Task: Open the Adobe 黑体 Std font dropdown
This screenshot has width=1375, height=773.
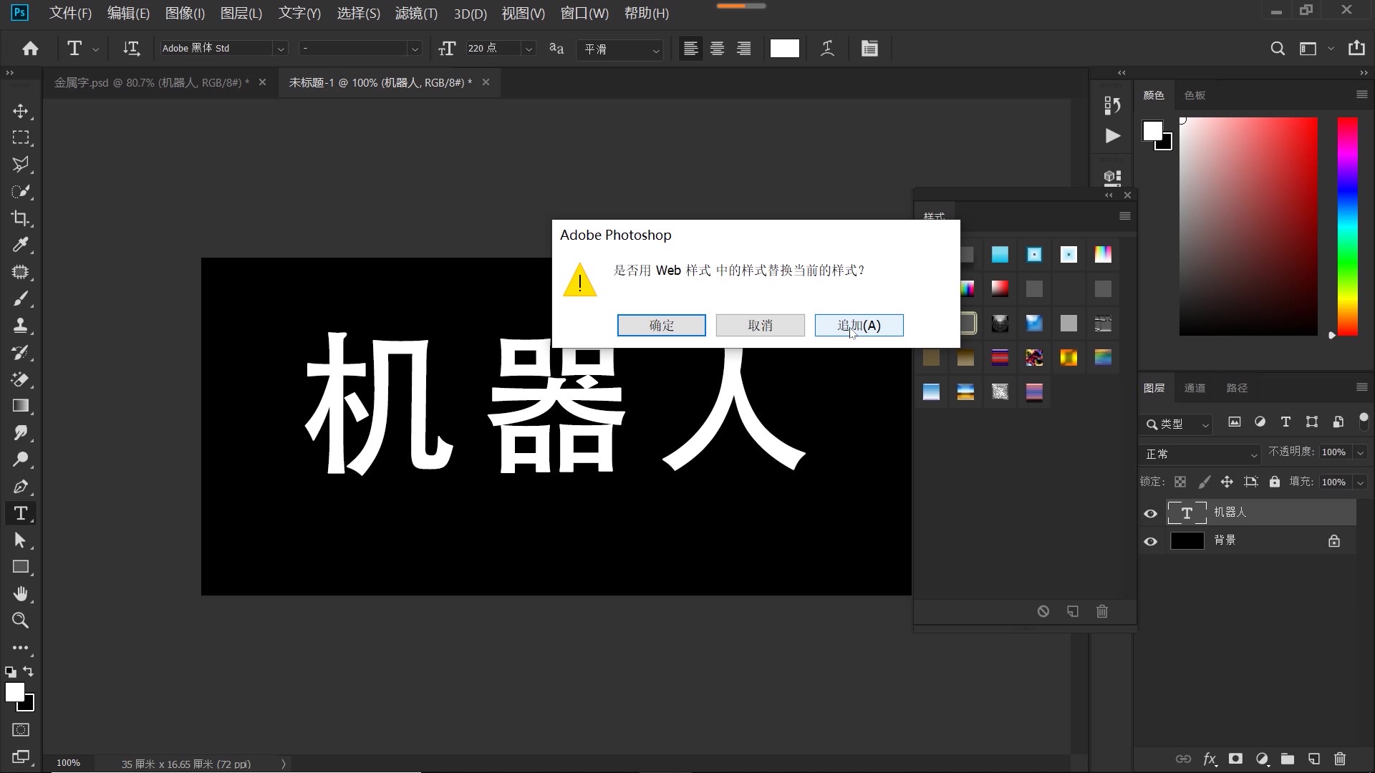Action: pos(281,48)
